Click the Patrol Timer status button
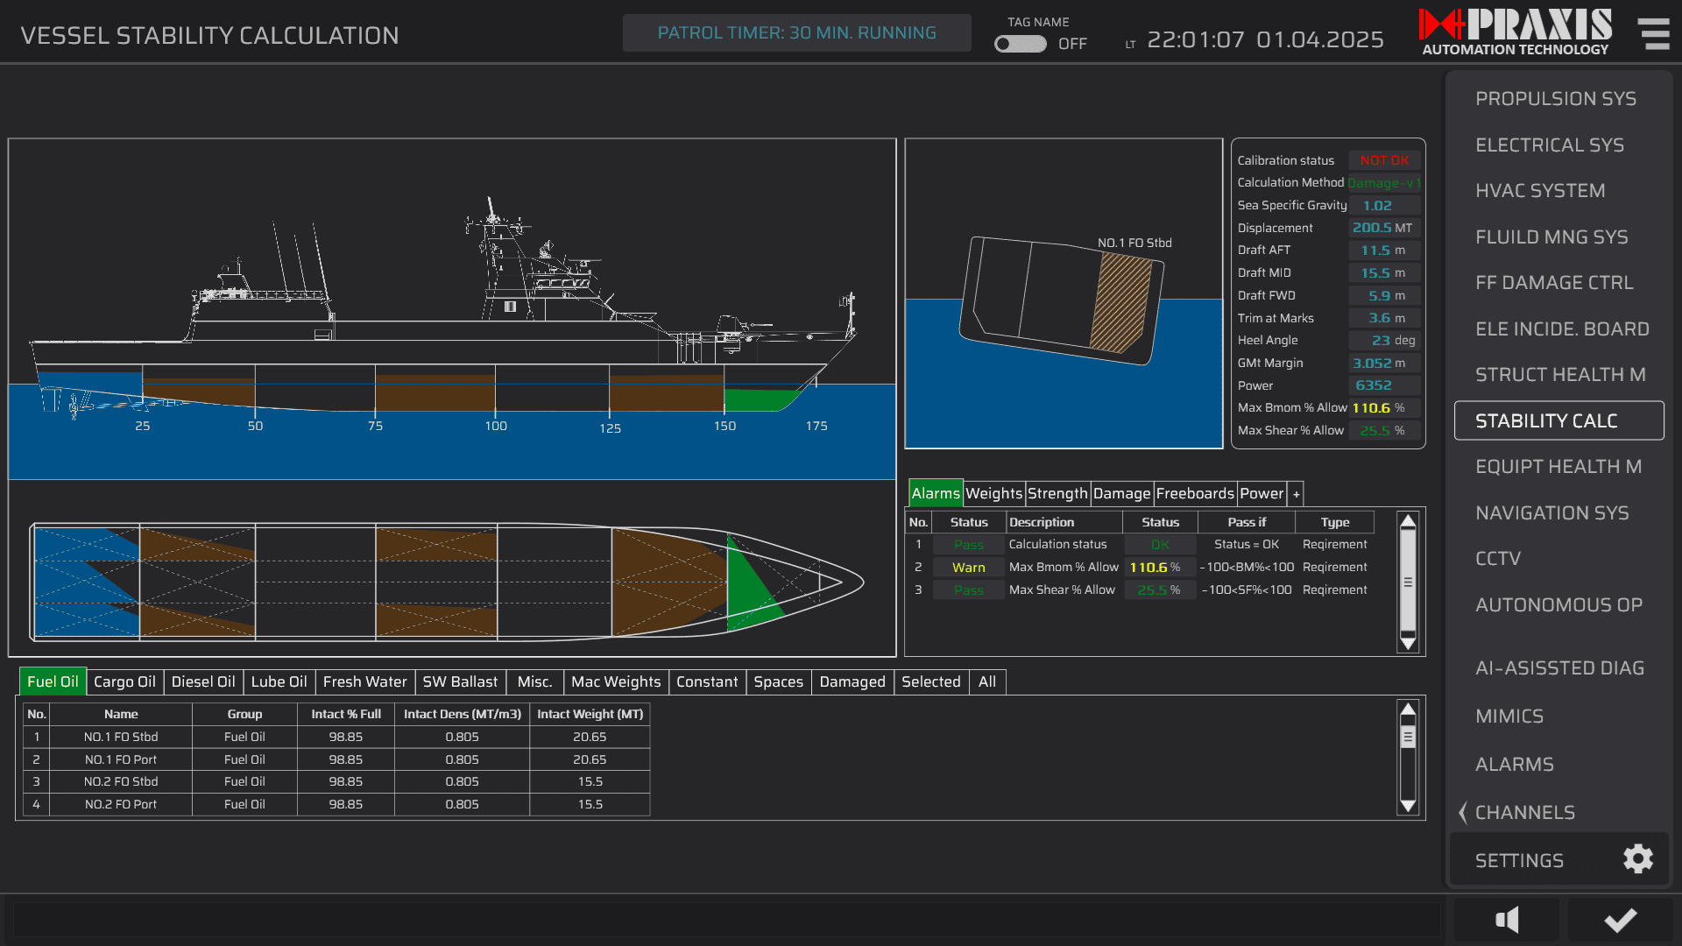1682x946 pixels. tap(796, 33)
